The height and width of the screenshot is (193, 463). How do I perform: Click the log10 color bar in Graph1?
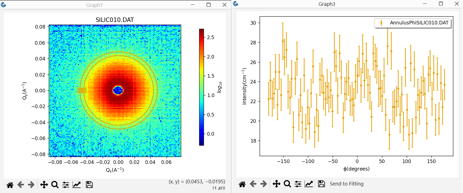[x=201, y=87]
